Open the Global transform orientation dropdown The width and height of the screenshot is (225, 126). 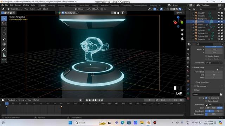click(x=81, y=9)
